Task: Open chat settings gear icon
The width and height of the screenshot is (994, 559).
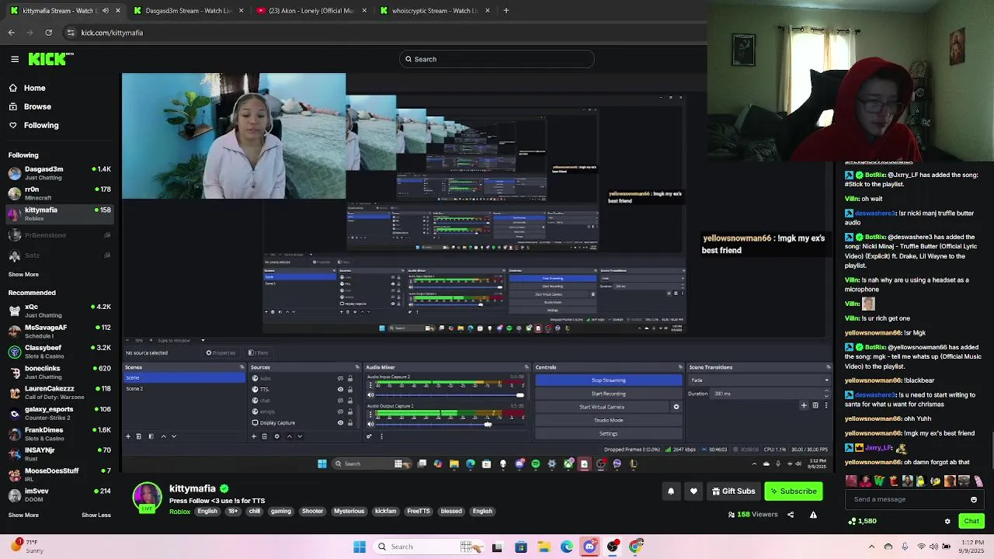Action: tap(947, 521)
